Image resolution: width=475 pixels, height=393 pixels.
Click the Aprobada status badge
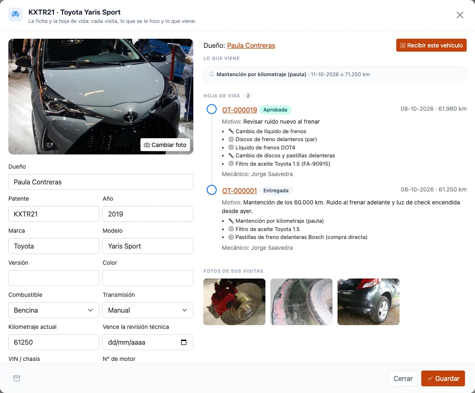pyautogui.click(x=275, y=110)
